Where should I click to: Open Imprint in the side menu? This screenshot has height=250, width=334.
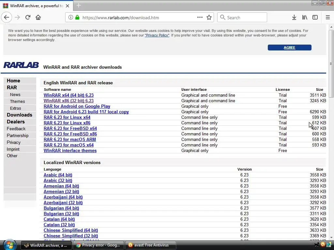(13, 149)
